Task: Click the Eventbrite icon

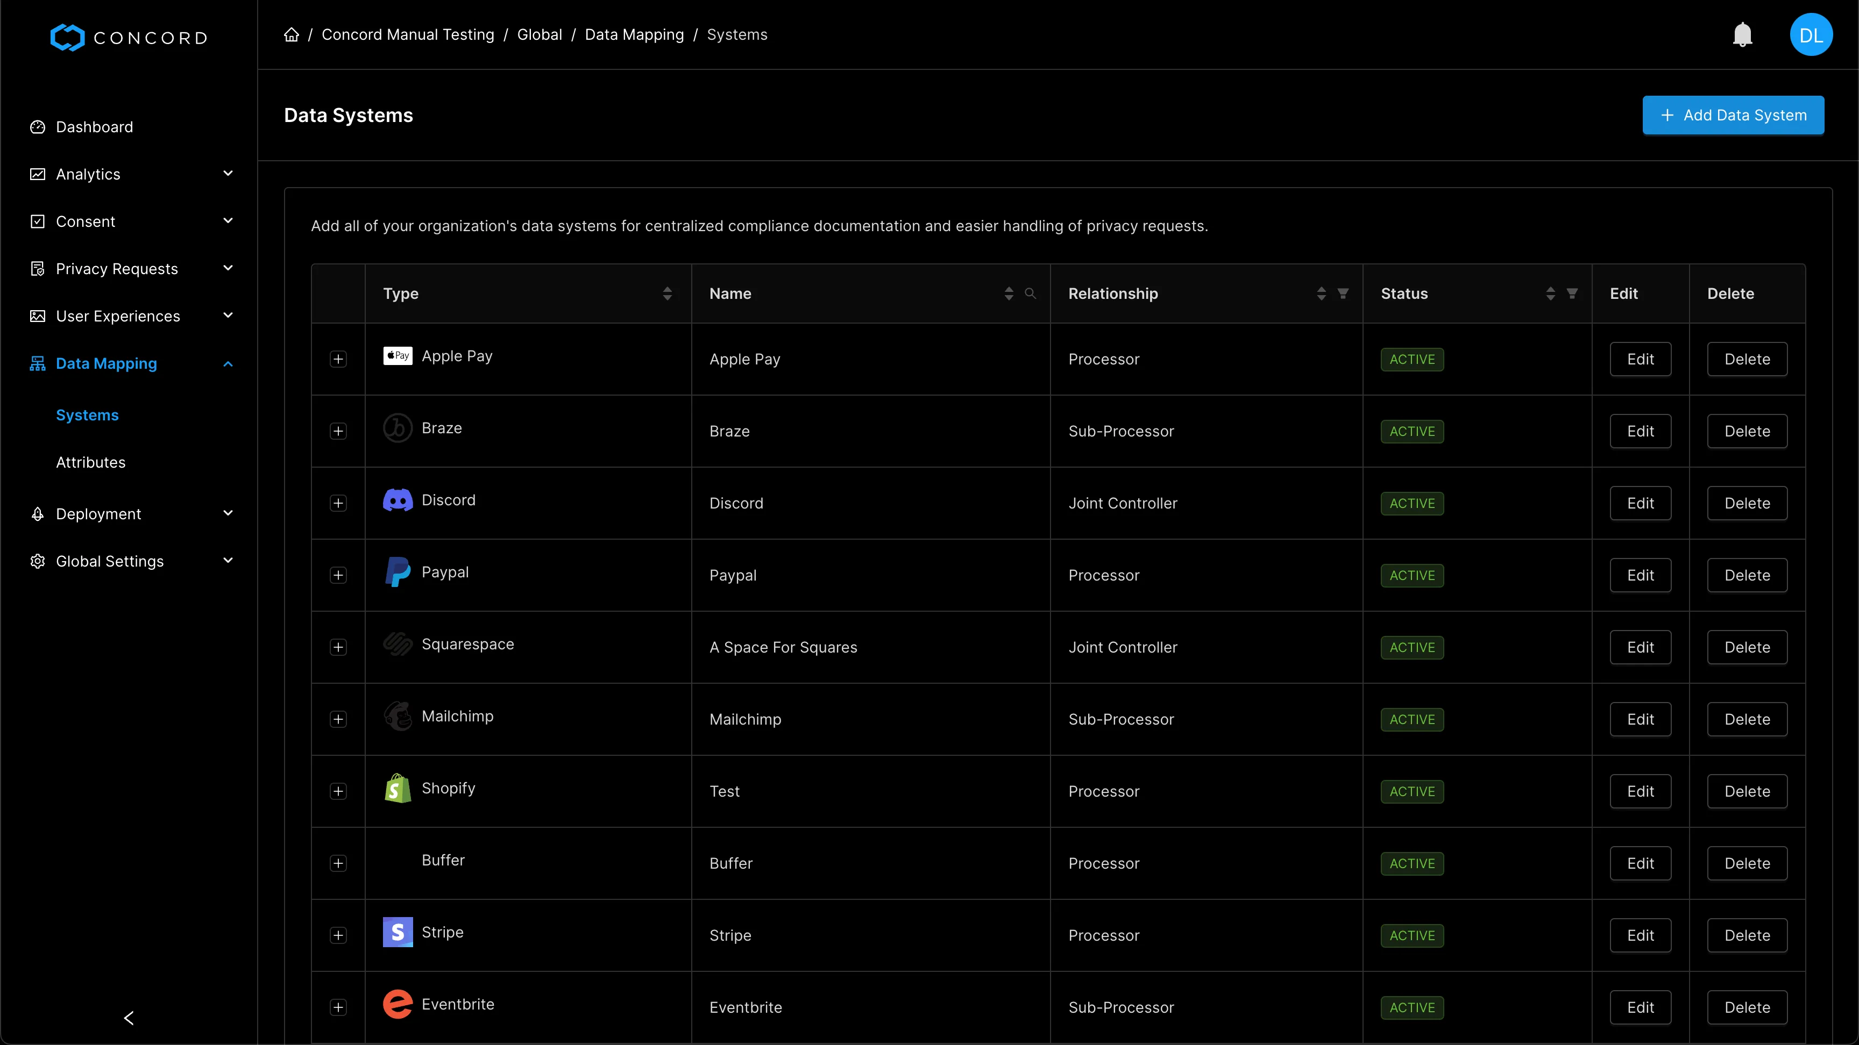Action: (397, 1004)
